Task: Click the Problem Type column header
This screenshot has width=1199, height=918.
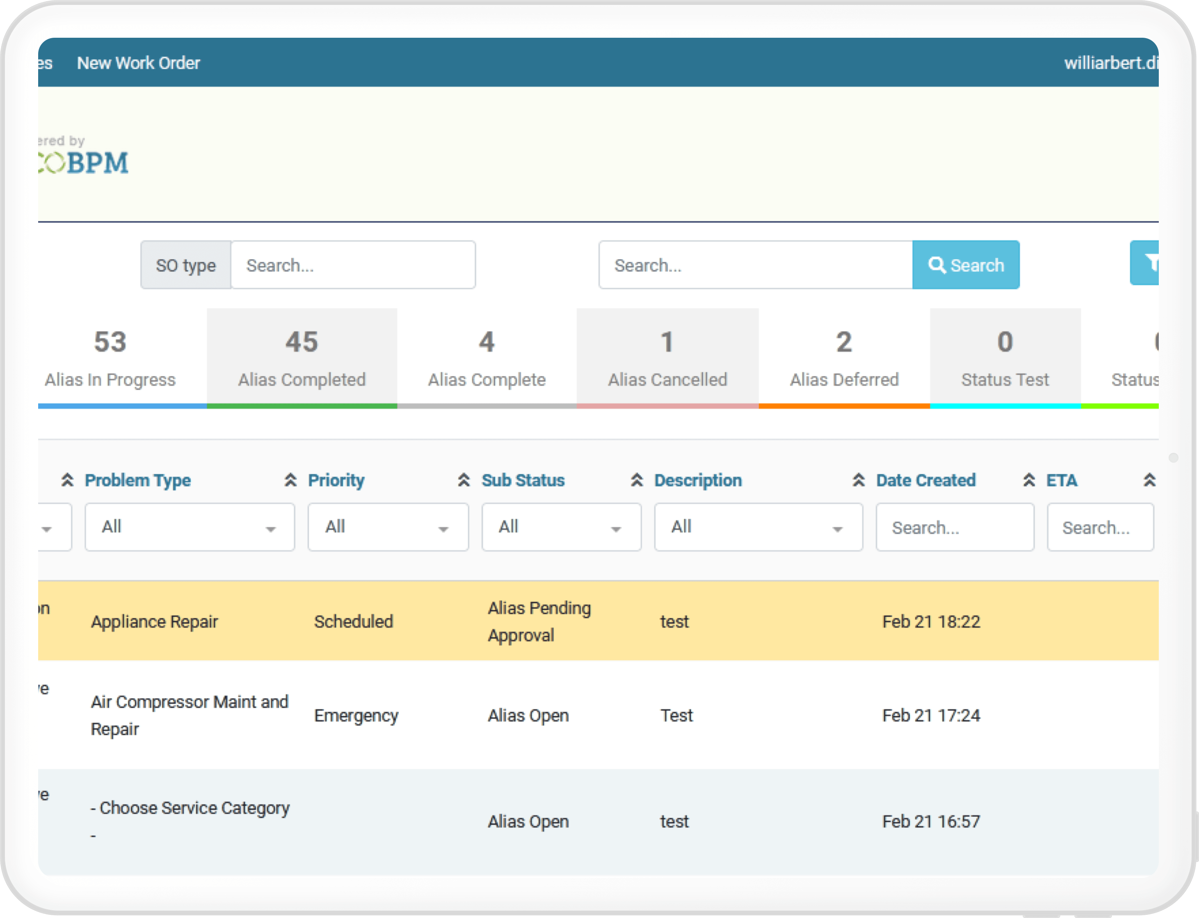Action: [x=138, y=480]
